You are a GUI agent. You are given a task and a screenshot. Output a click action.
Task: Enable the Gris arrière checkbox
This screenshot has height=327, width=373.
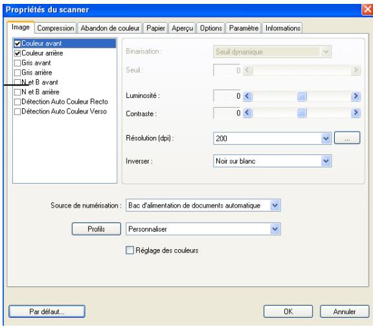click(x=17, y=73)
